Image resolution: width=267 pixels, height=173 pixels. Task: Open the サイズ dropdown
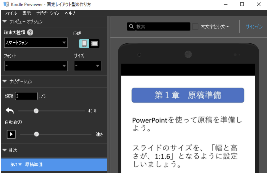(x=88, y=66)
